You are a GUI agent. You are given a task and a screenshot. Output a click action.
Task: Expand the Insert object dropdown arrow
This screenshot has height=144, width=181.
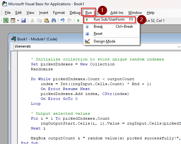18,21
